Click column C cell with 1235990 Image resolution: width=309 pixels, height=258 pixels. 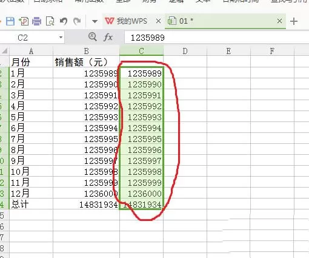click(141, 84)
